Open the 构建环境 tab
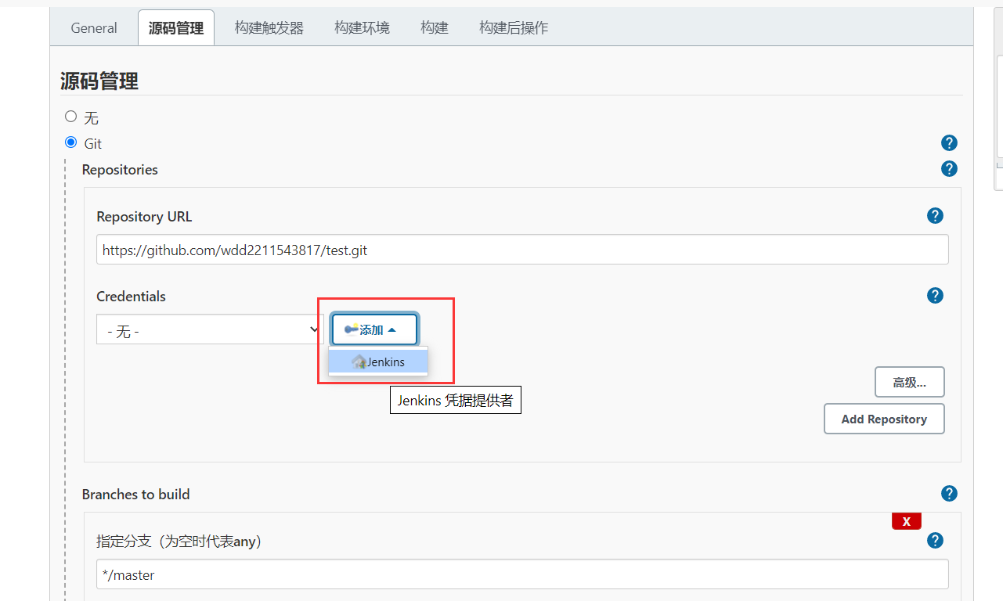Screen dimensions: 1003x601 point(362,28)
